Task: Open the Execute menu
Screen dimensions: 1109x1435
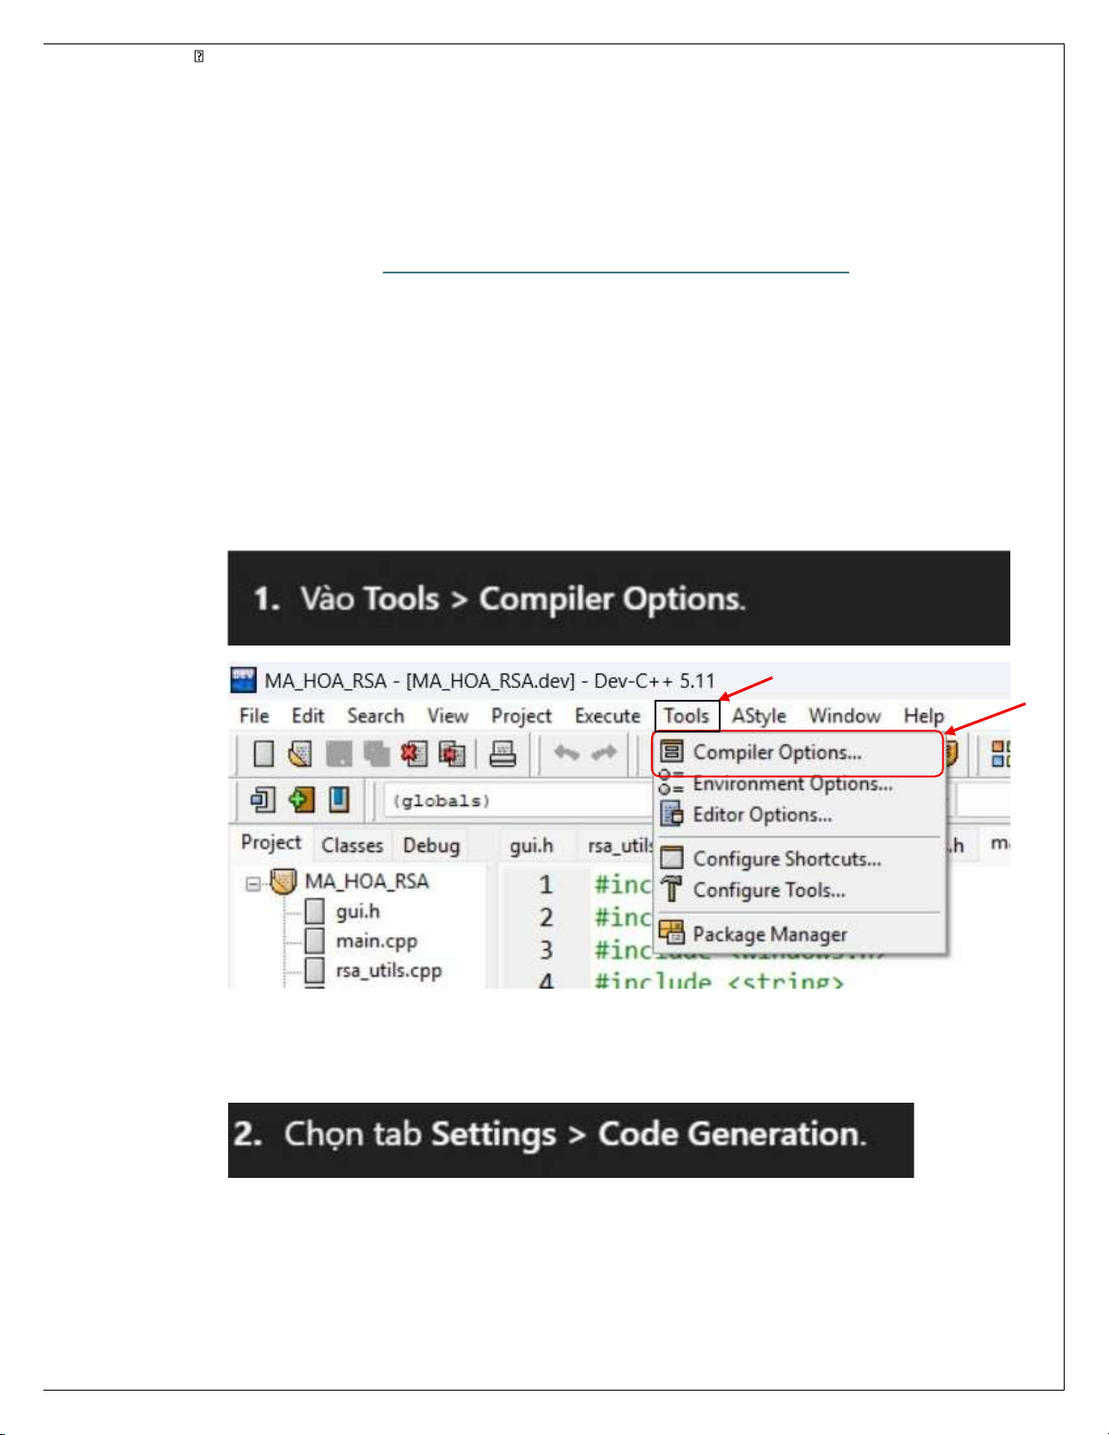Action: coord(607,715)
